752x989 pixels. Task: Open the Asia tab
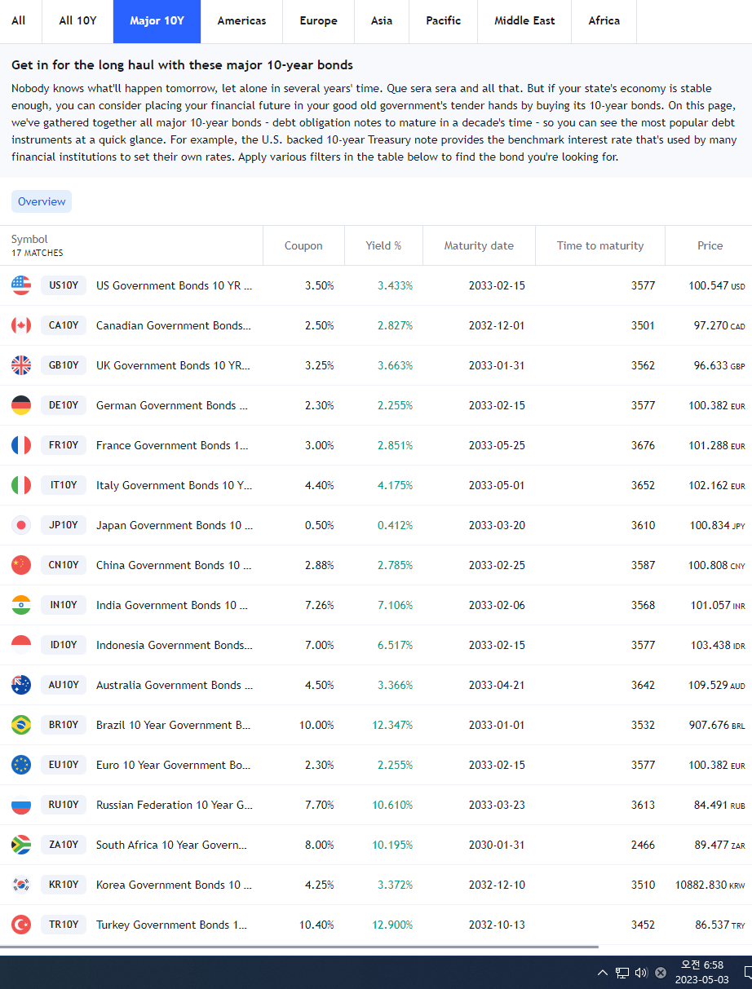pyautogui.click(x=382, y=21)
